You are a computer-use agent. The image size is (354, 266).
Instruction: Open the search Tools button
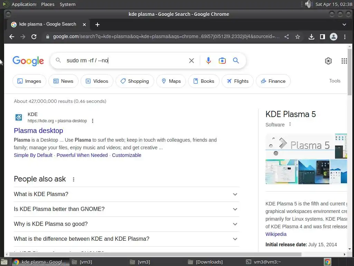[x=335, y=81]
